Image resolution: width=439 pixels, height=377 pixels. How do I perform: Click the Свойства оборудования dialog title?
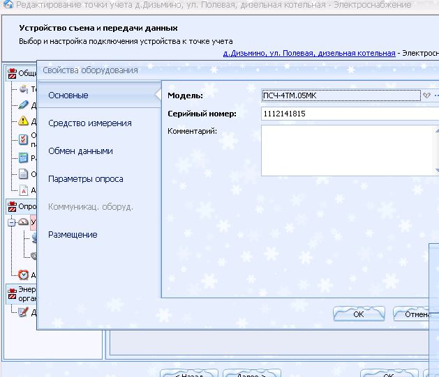(x=90, y=70)
